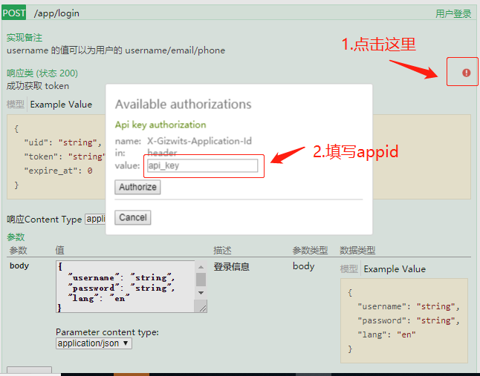Select the response Example Value tab
Image resolution: width=480 pixels, height=376 pixels.
pyautogui.click(x=61, y=105)
